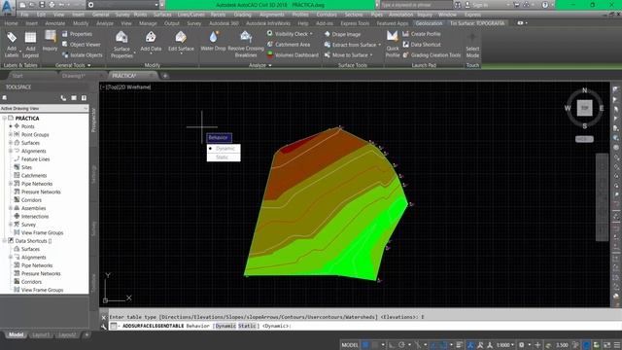Click Isolate Objects in General Tools
The width and height of the screenshot is (622, 350).
(83, 55)
